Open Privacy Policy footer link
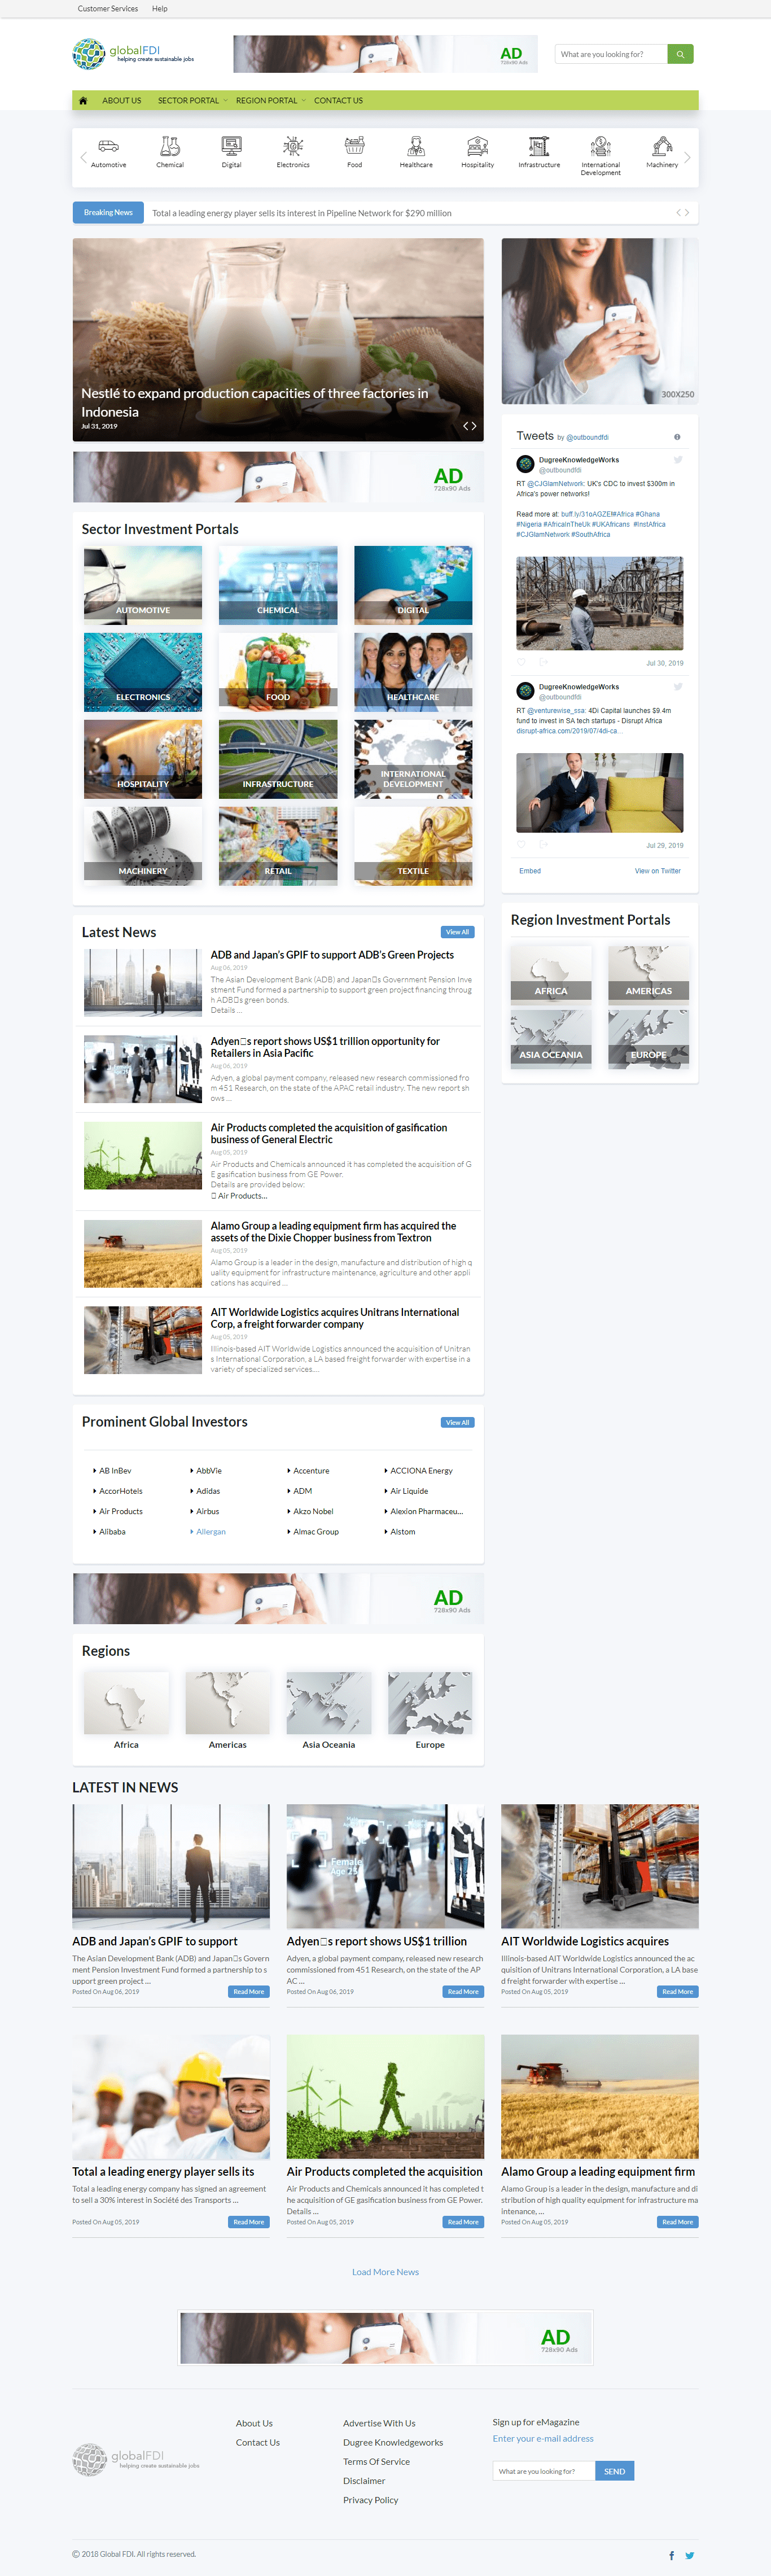 point(370,2500)
